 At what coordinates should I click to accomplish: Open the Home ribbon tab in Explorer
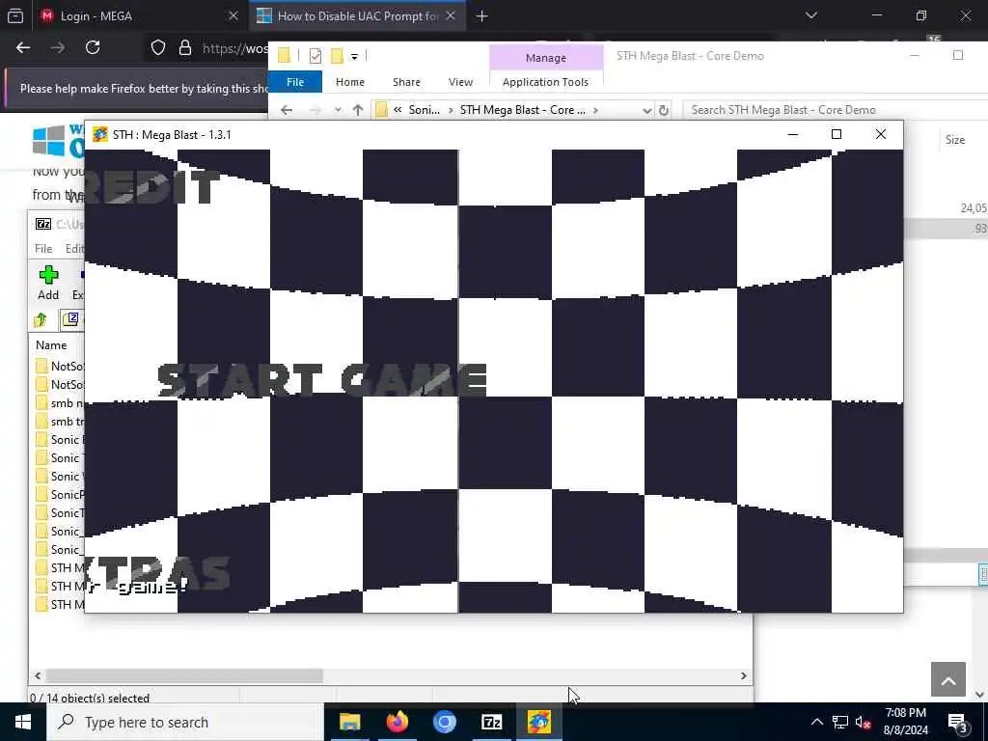(349, 82)
